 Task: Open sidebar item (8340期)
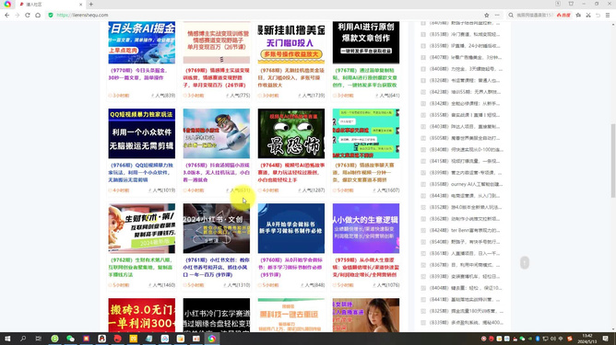(466, 149)
